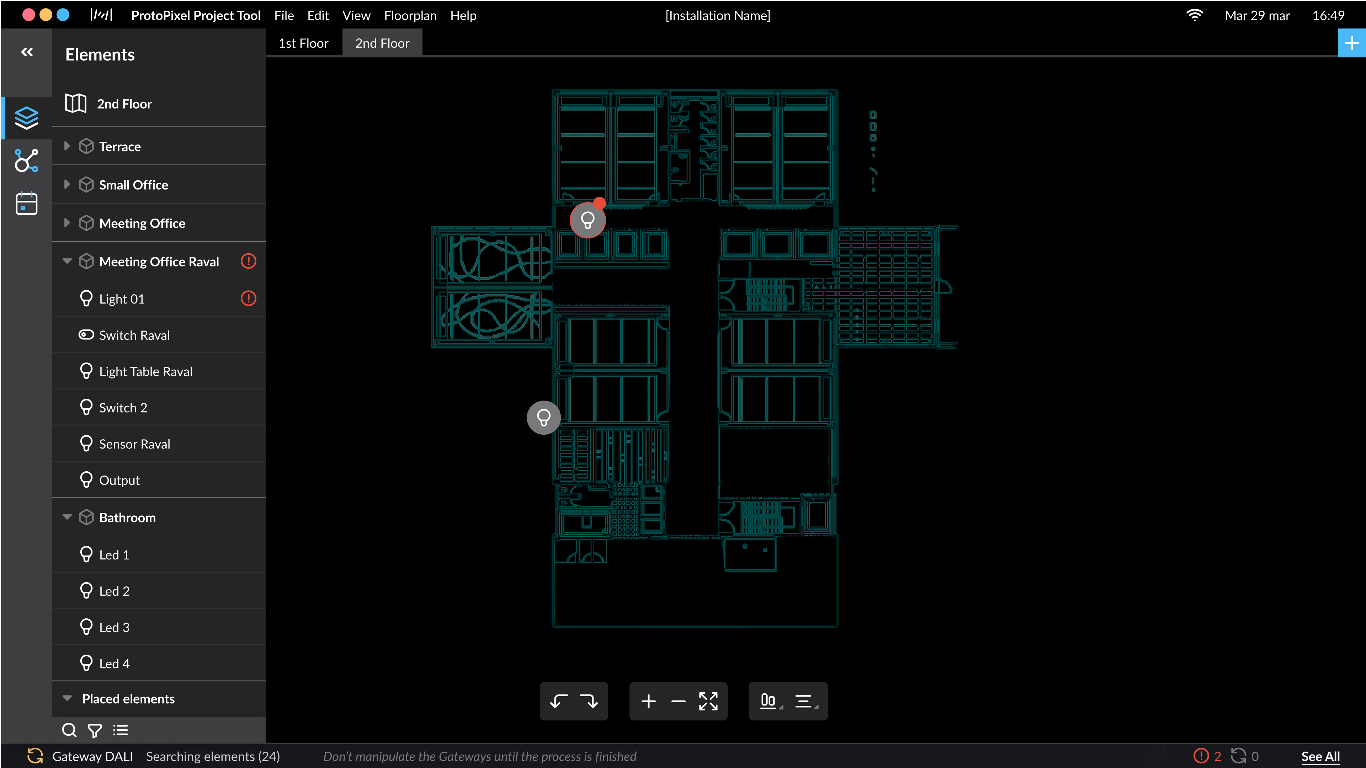
Task: Expand the Meeting Office group
Action: pyautogui.click(x=67, y=222)
